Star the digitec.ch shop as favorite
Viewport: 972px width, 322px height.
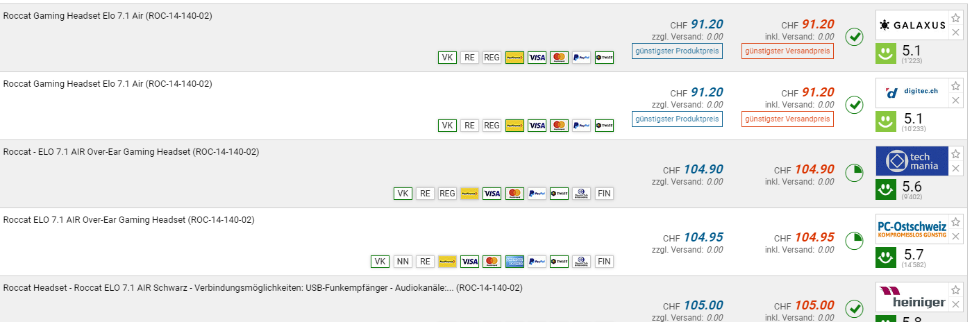point(956,85)
